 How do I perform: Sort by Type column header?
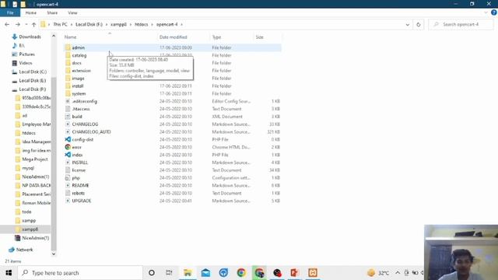[x=216, y=37]
